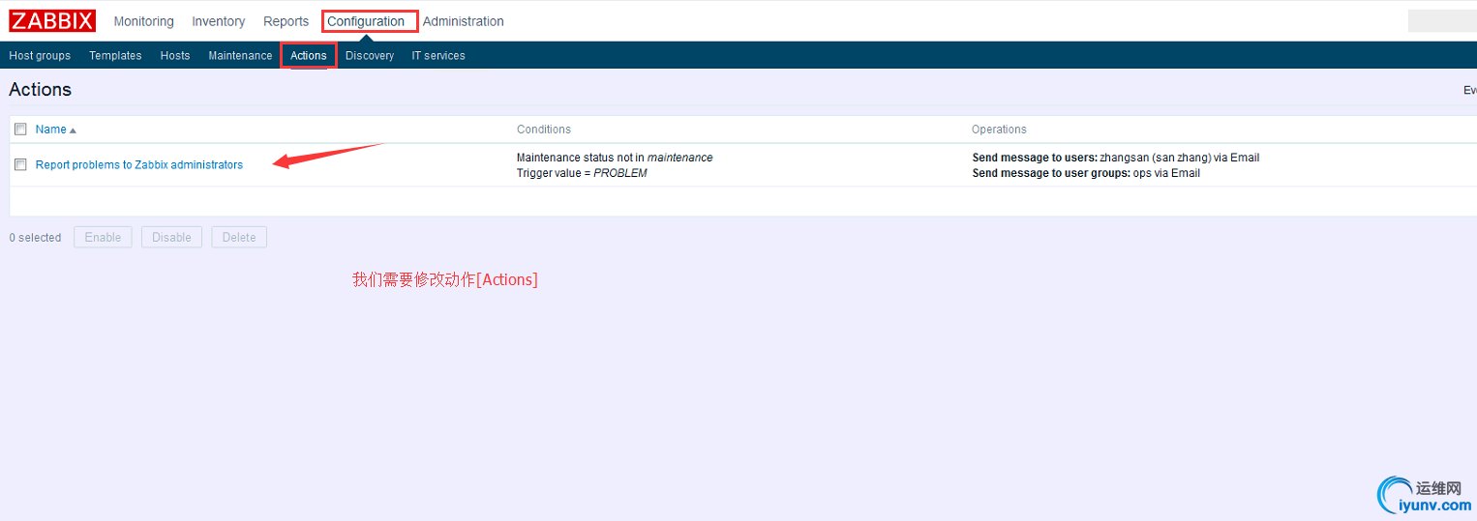Click 'Trigger value = PROBLEM' condition text
This screenshot has height=521, width=1477.
(x=582, y=173)
